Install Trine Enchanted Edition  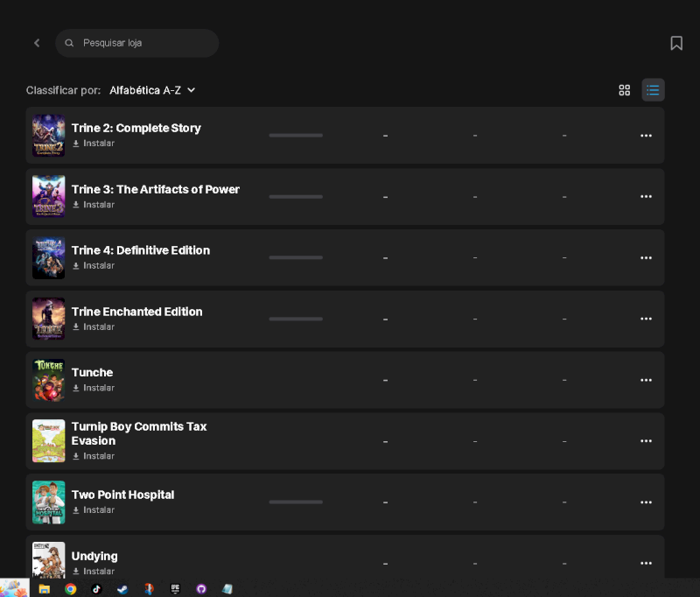pyautogui.click(x=94, y=327)
